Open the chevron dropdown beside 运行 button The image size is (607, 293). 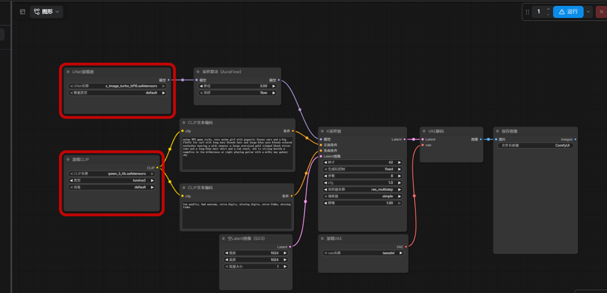click(x=588, y=12)
